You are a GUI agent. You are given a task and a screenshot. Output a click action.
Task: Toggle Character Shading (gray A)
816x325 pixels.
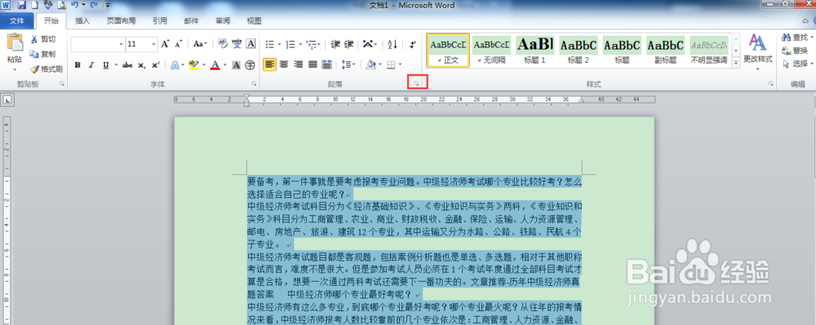[x=237, y=65]
